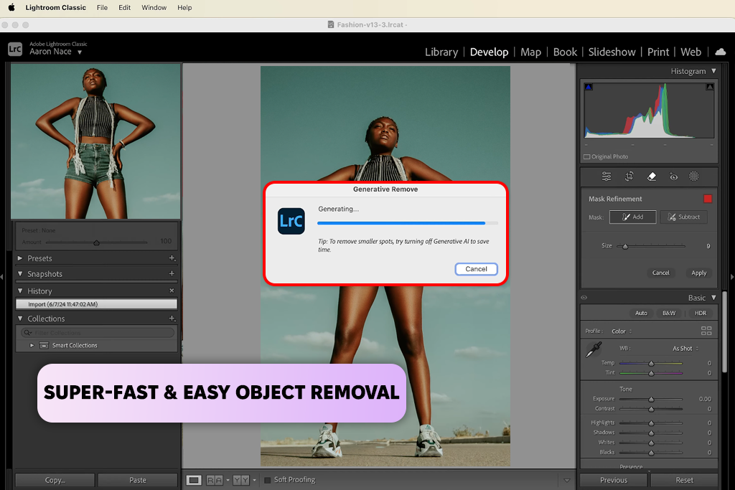Add a new preset with plus icon
The image size is (735, 490).
[x=172, y=258]
